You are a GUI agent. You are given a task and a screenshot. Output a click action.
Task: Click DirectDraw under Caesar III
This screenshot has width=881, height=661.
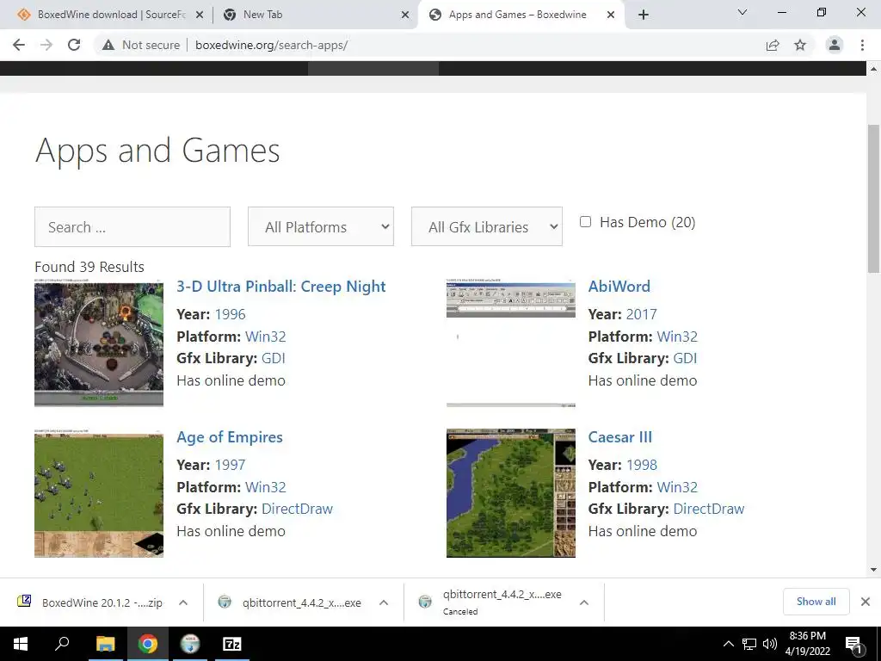pyautogui.click(x=709, y=510)
